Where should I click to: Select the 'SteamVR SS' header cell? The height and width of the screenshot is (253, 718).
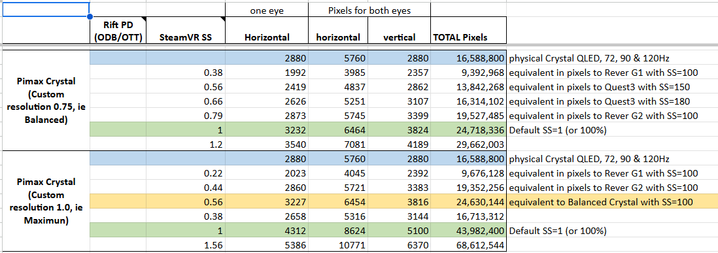pyautogui.click(x=186, y=31)
